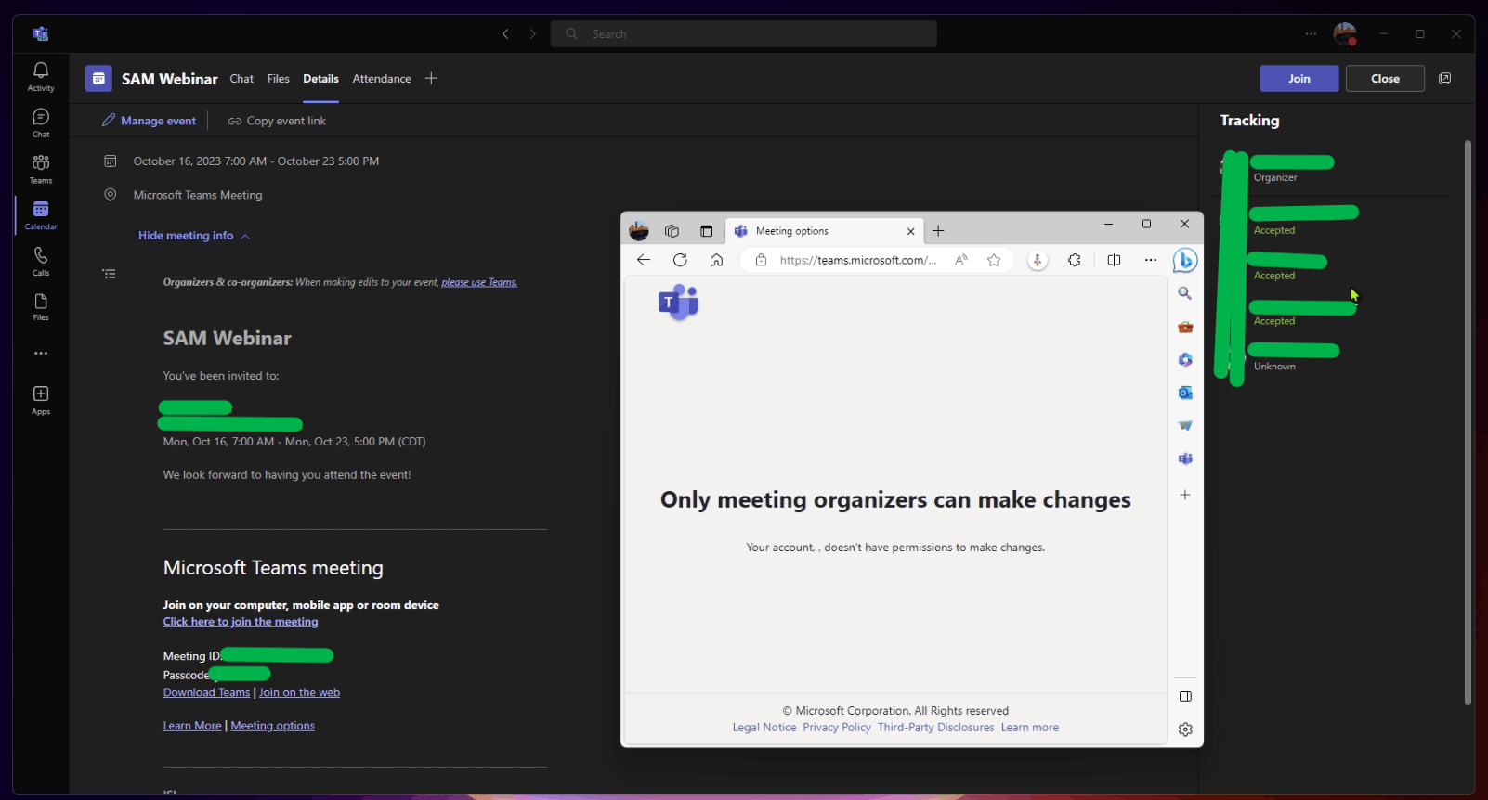The height and width of the screenshot is (800, 1488).
Task: Collapse the Hide meeting info section
Action: [194, 236]
